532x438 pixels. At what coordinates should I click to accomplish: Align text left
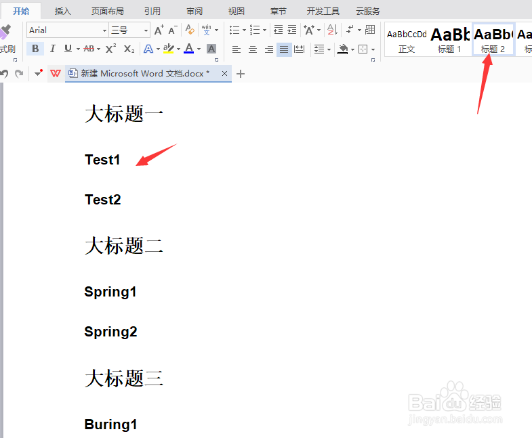pyautogui.click(x=236, y=49)
